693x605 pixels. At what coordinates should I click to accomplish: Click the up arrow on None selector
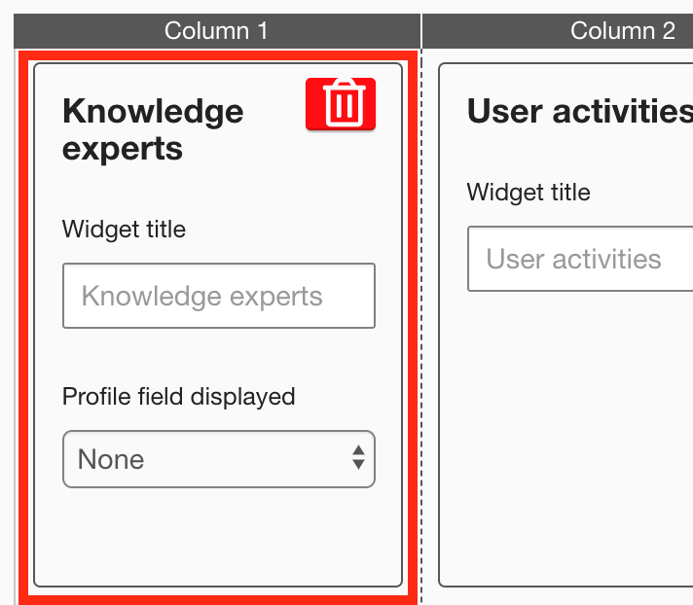[358, 451]
